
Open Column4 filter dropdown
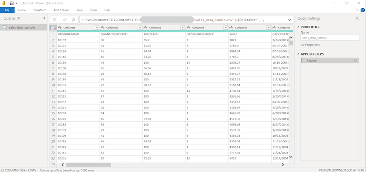tap(226, 28)
